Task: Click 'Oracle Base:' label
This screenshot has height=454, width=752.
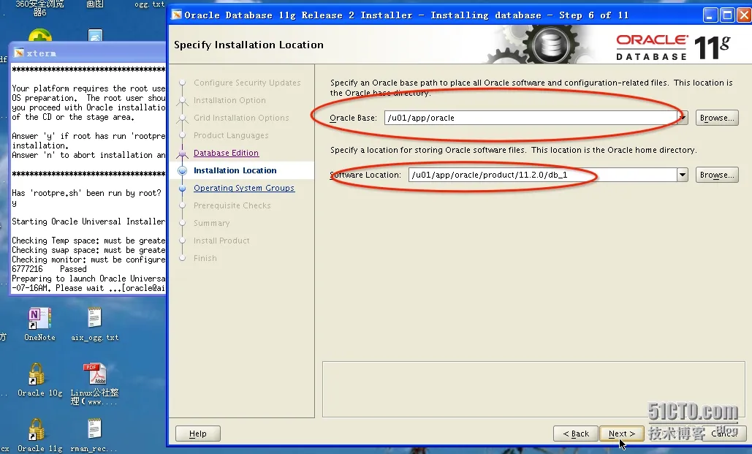Action: click(354, 118)
